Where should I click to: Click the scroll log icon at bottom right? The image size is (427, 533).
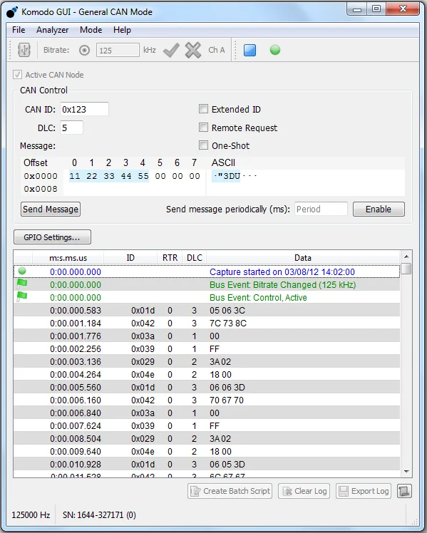coord(404,491)
